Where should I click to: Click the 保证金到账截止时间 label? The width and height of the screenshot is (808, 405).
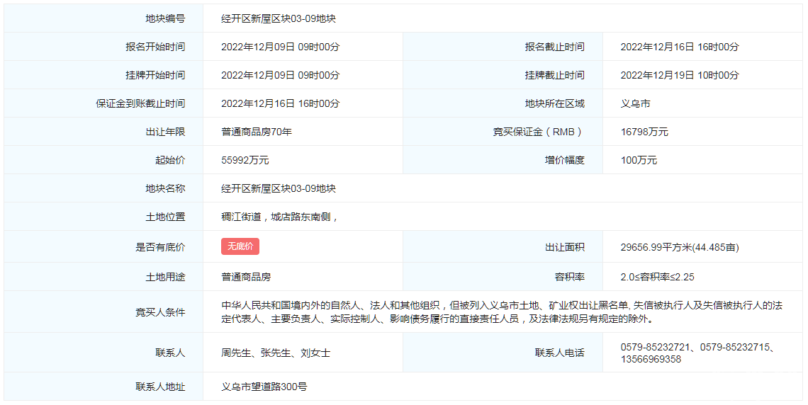[140, 103]
